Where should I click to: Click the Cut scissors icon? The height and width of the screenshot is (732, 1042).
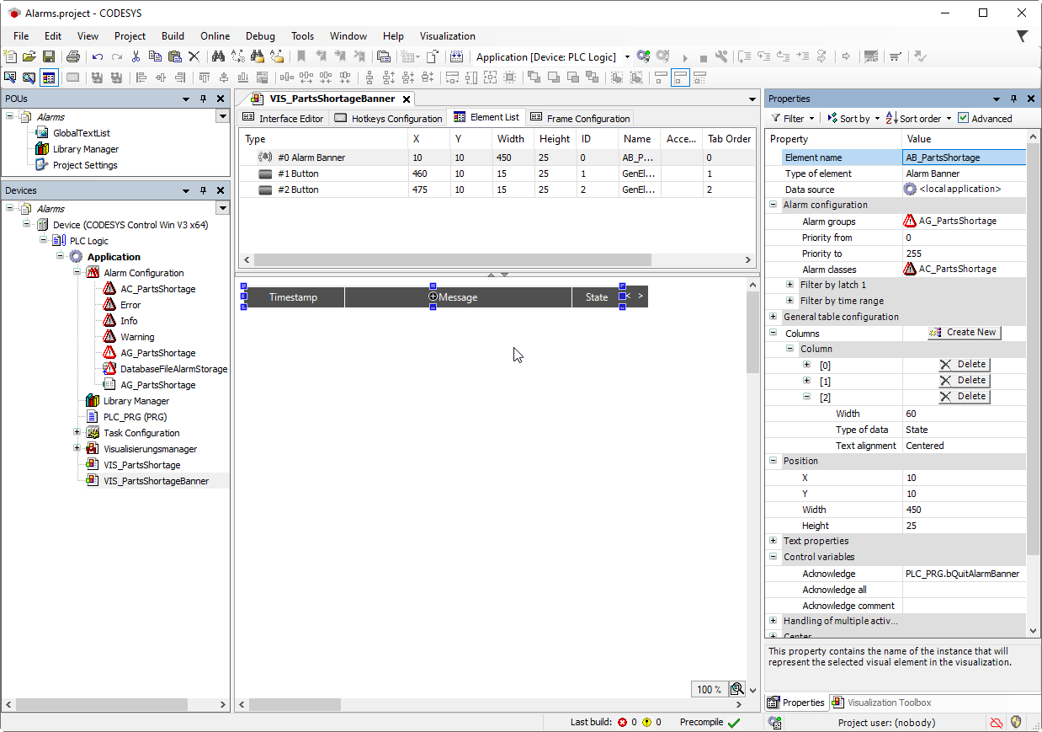[136, 56]
